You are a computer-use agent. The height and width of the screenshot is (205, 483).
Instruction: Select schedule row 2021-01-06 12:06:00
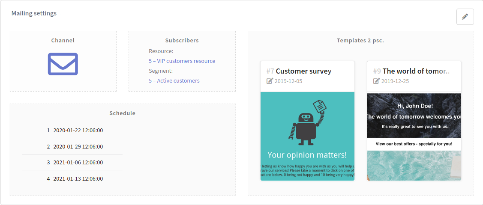78,163
